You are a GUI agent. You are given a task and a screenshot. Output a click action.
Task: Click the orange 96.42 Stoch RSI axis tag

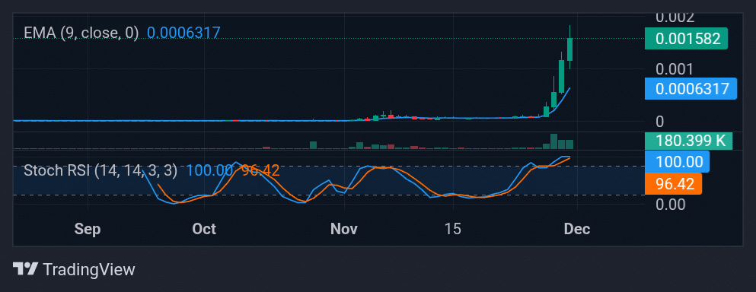tap(673, 183)
